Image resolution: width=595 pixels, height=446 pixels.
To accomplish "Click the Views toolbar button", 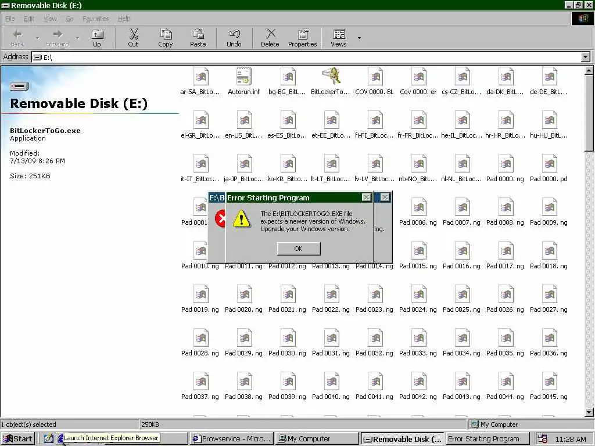I will tap(339, 38).
